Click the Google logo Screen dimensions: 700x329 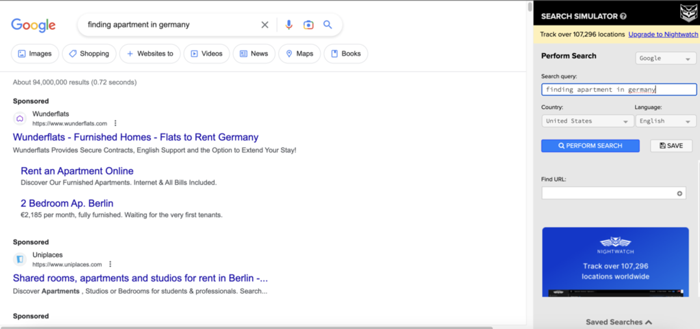[x=33, y=25]
